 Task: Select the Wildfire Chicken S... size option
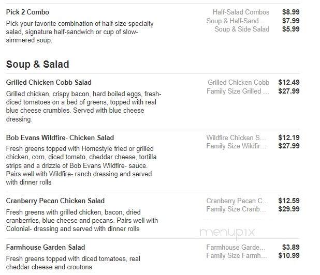coord(236,137)
